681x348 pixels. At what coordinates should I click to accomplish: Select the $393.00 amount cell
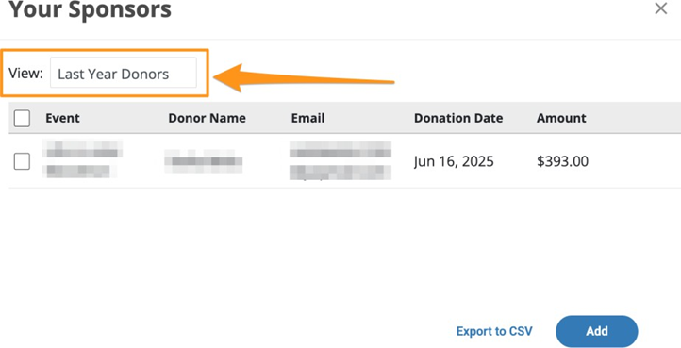coord(562,161)
